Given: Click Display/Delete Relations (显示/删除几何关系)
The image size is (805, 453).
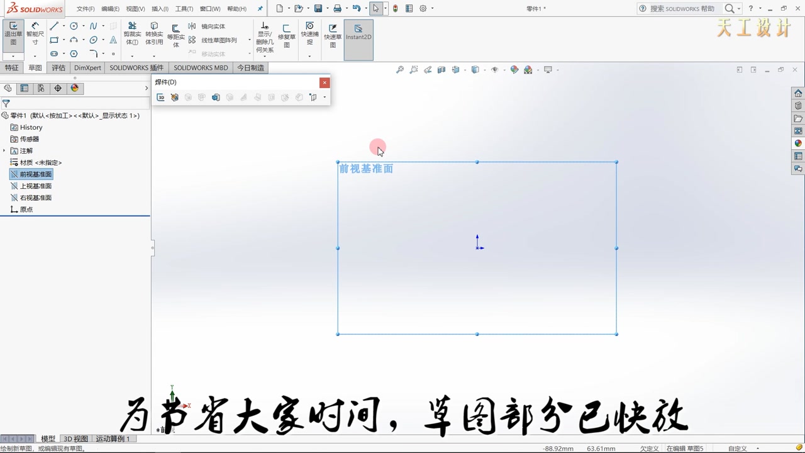Looking at the screenshot, I should tap(265, 38).
